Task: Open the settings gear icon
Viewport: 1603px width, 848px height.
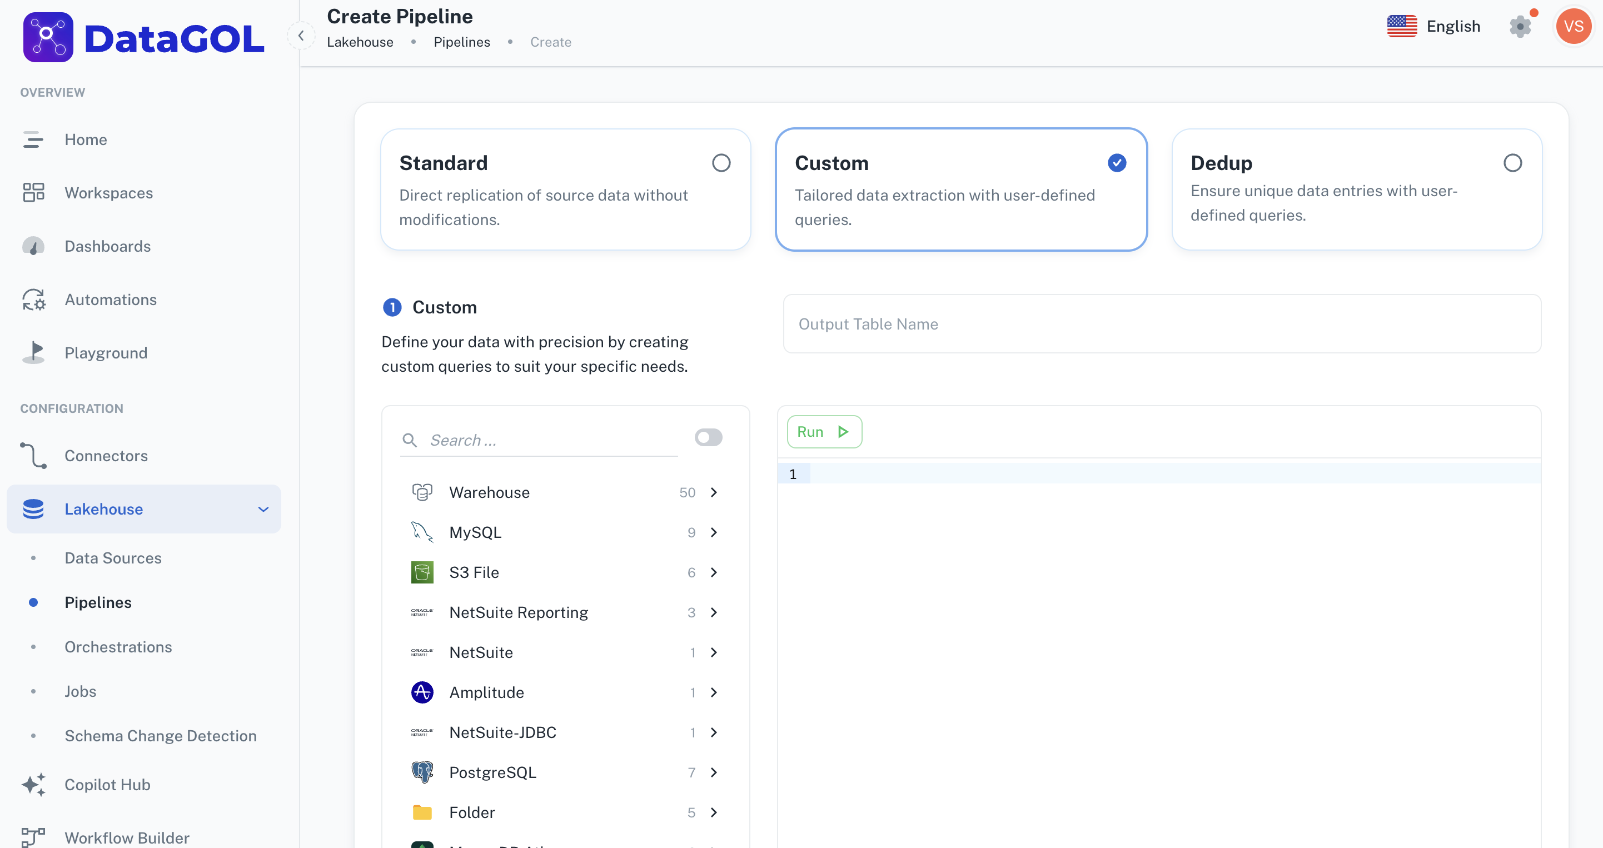Action: pos(1520,26)
